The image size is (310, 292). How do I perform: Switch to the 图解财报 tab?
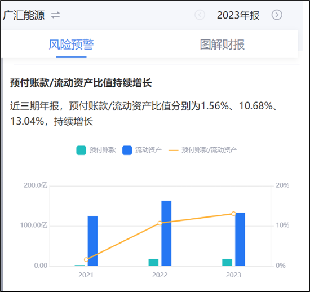click(222, 45)
